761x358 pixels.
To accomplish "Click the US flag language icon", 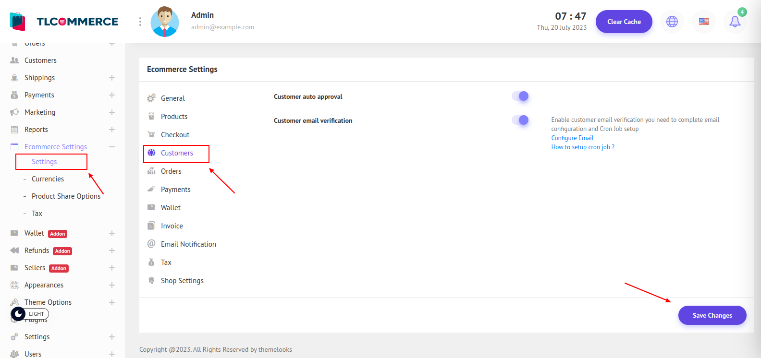I will tap(703, 22).
